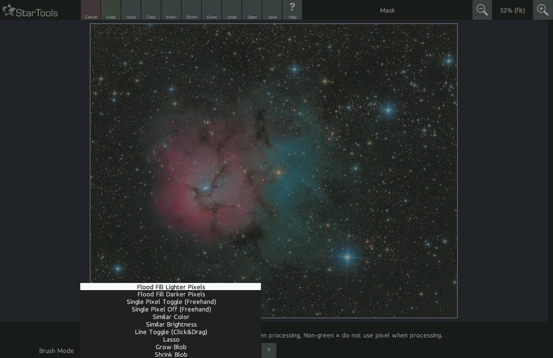553x358 pixels.
Task: Choose the Lasso brush mode
Action: (x=171, y=340)
